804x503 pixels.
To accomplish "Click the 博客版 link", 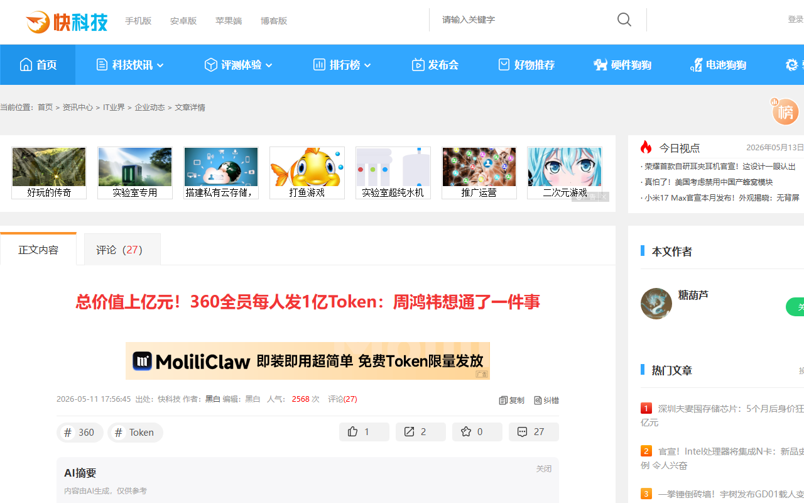I will pos(274,21).
